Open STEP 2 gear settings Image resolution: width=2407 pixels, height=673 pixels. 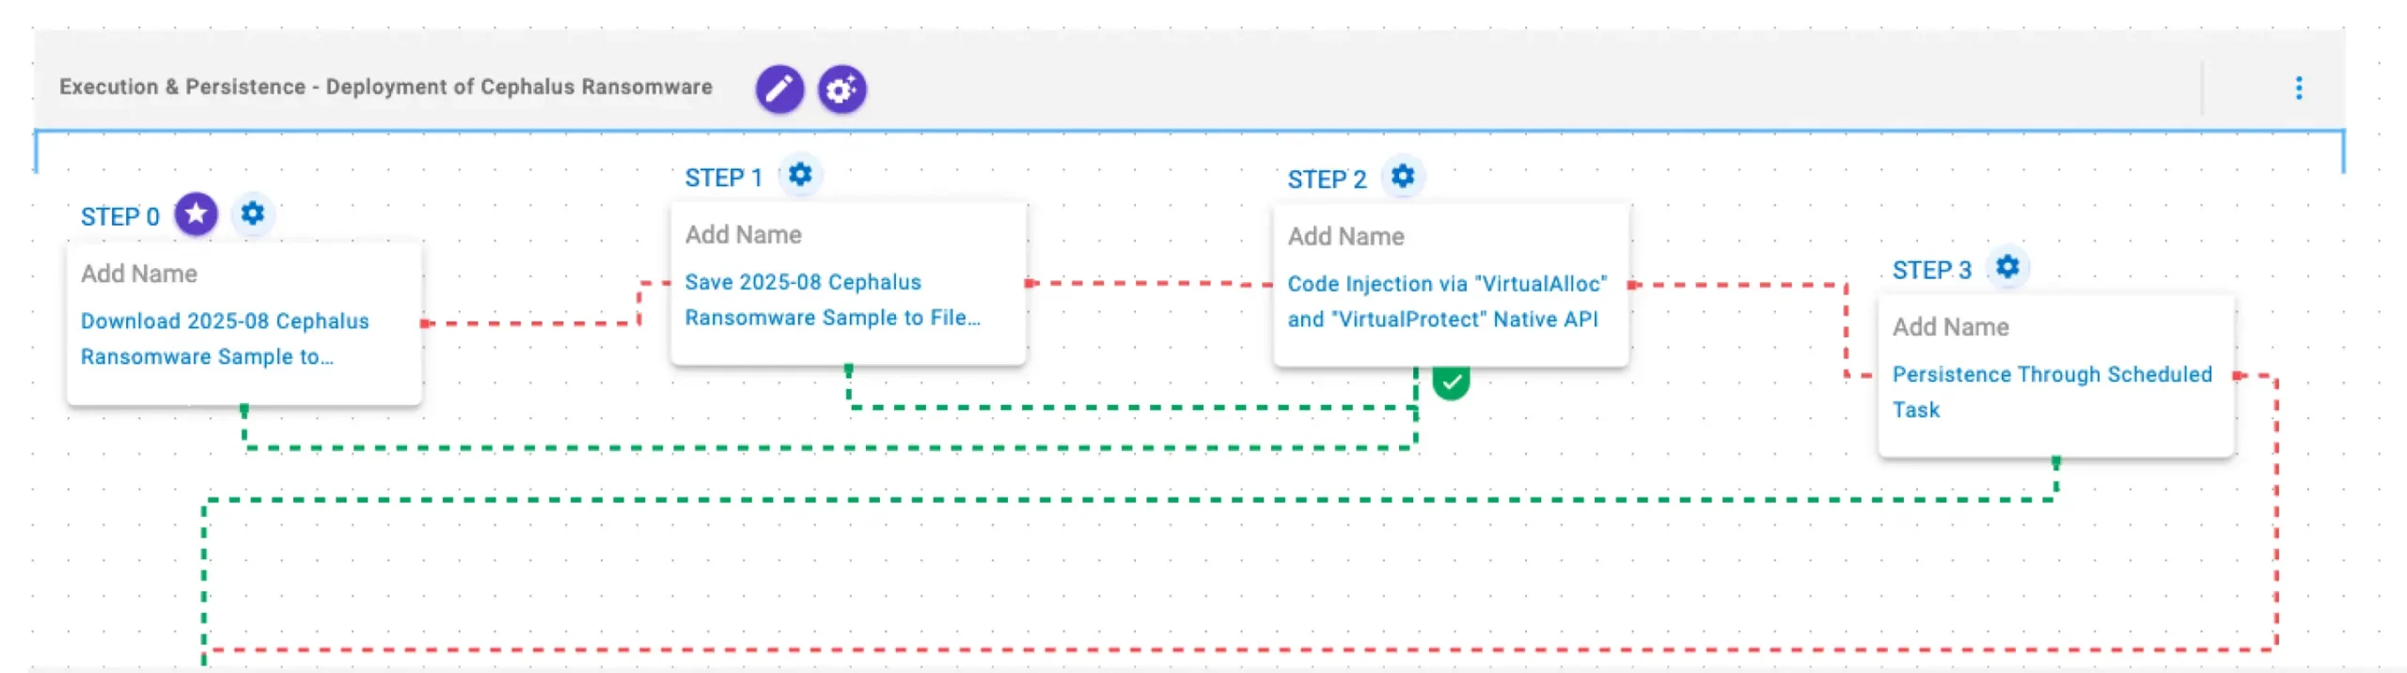[1402, 176]
